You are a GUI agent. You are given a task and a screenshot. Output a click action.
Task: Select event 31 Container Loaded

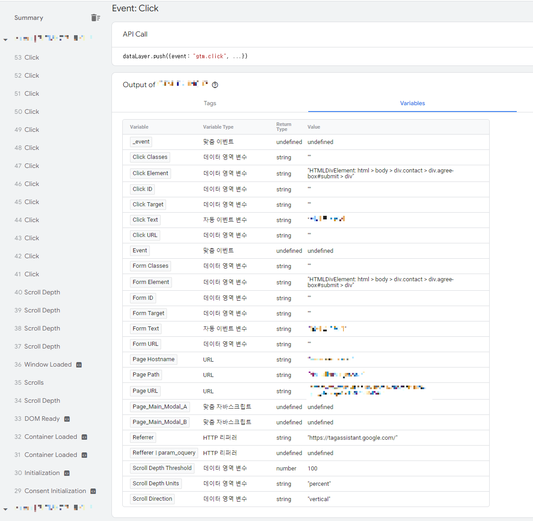[x=46, y=454]
